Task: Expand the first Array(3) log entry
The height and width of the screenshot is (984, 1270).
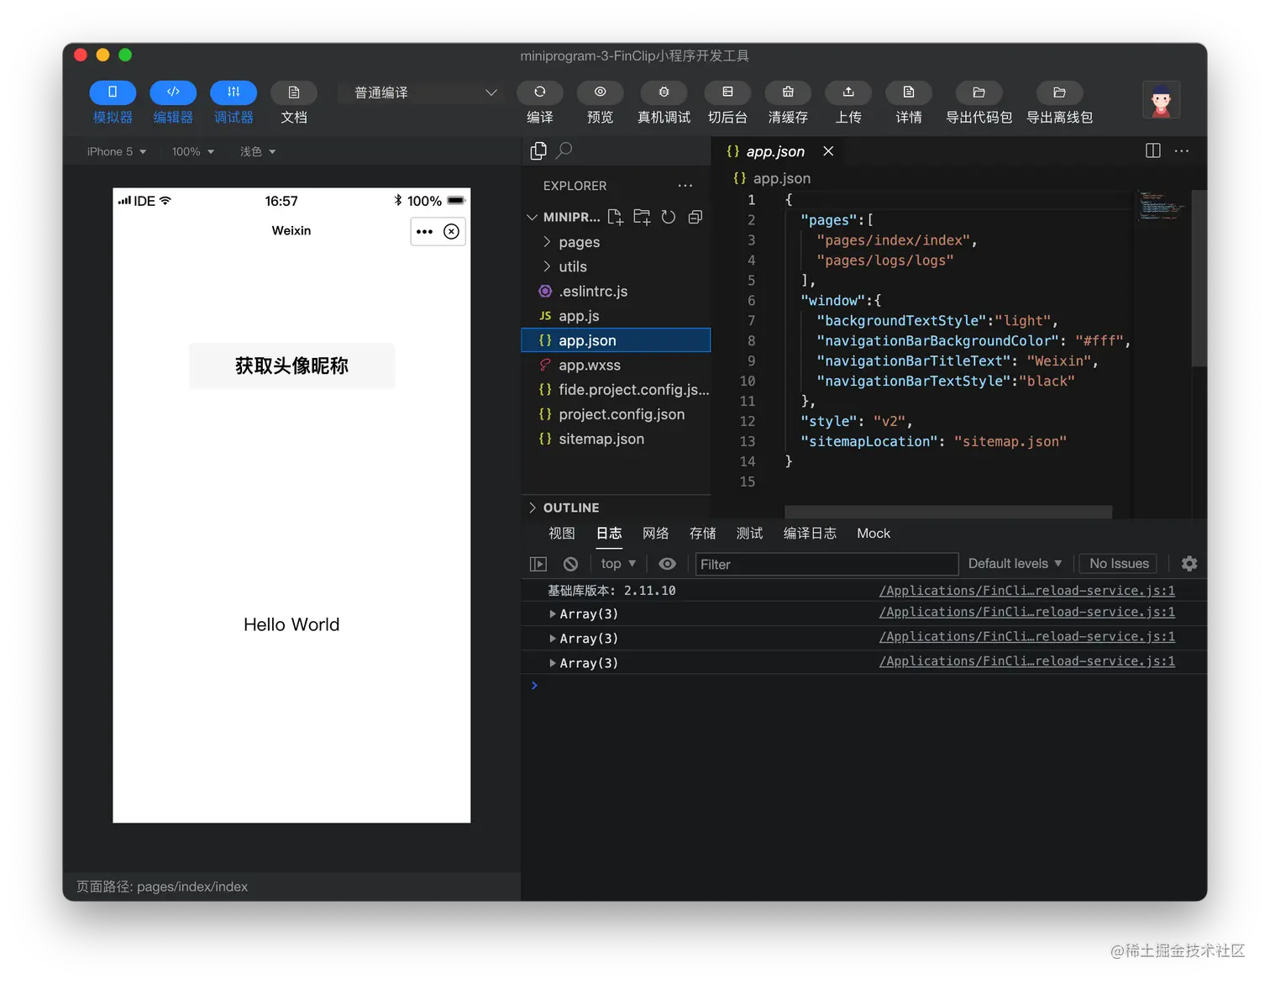Action: 554,613
